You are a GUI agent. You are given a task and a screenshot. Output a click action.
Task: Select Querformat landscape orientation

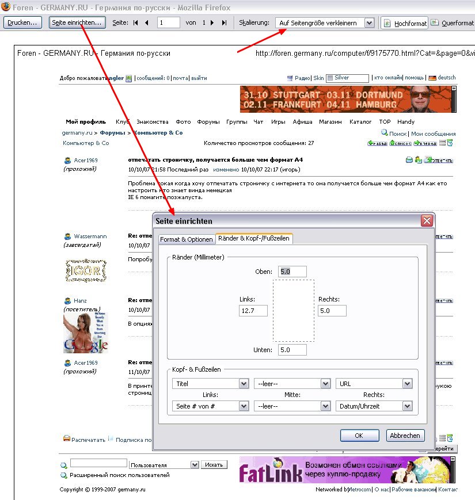click(453, 23)
